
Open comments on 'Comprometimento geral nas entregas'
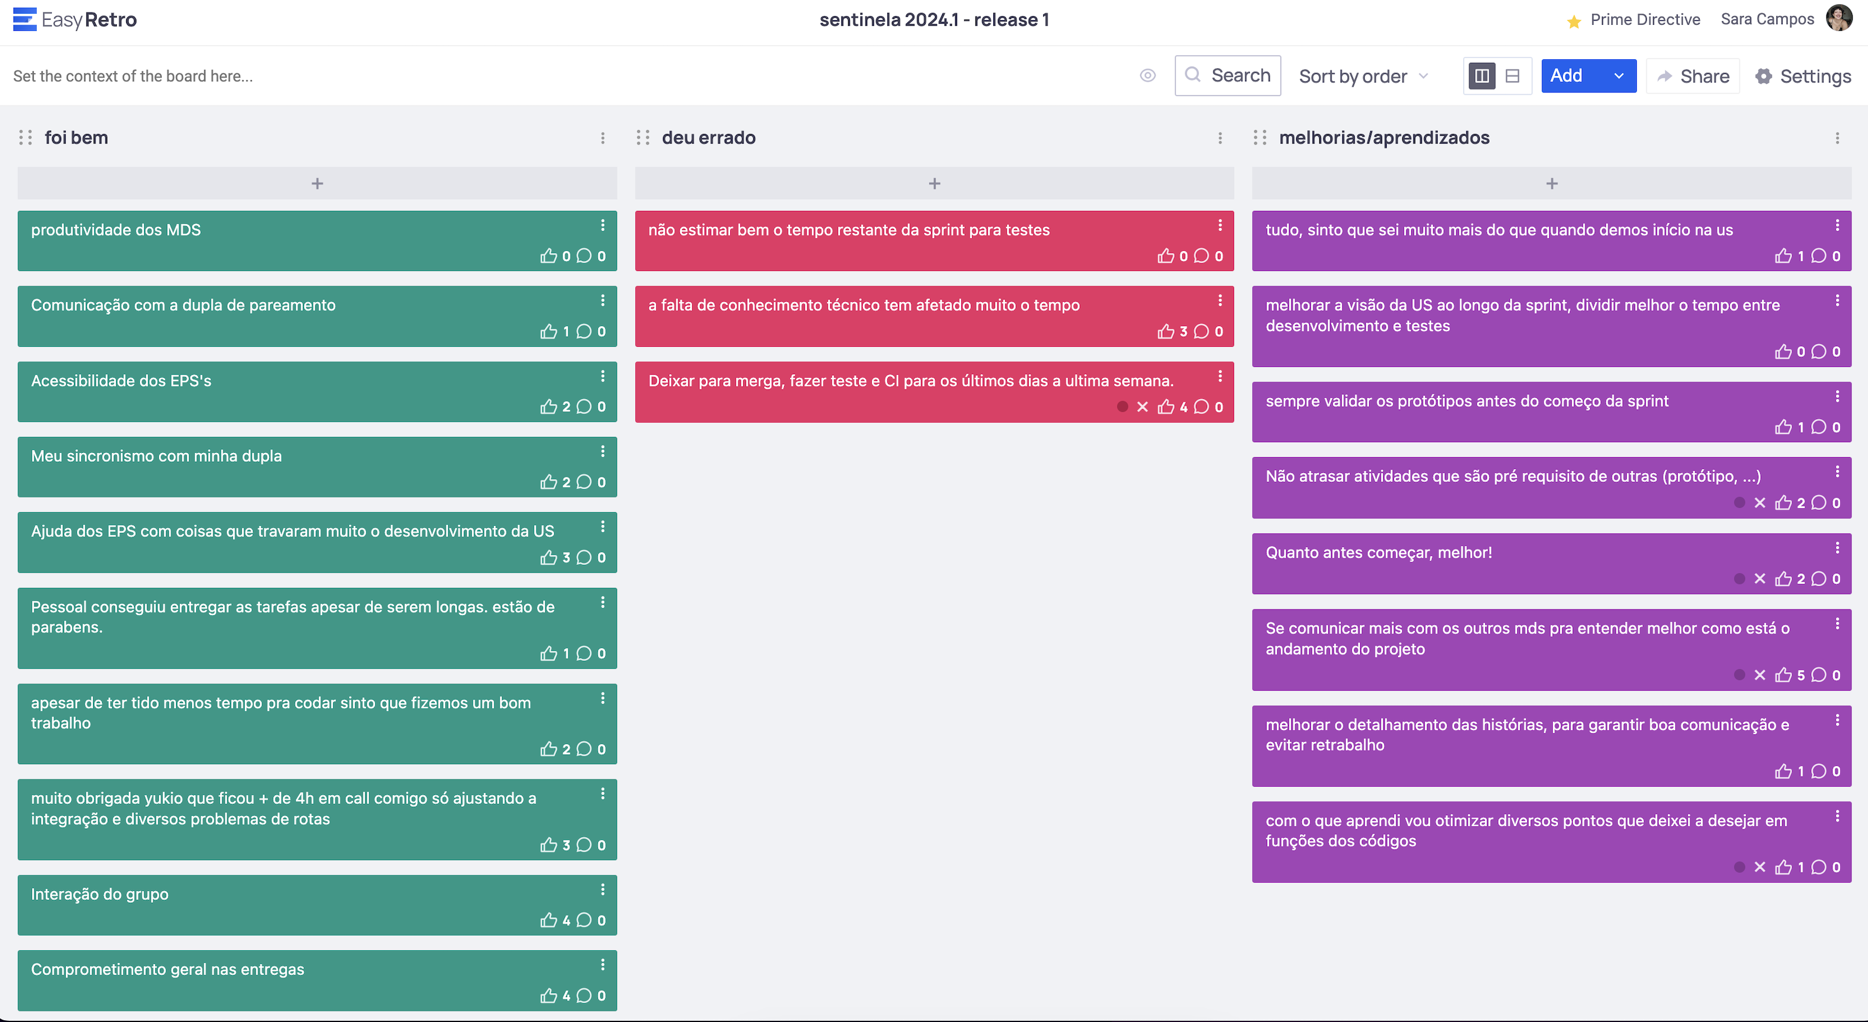point(584,996)
